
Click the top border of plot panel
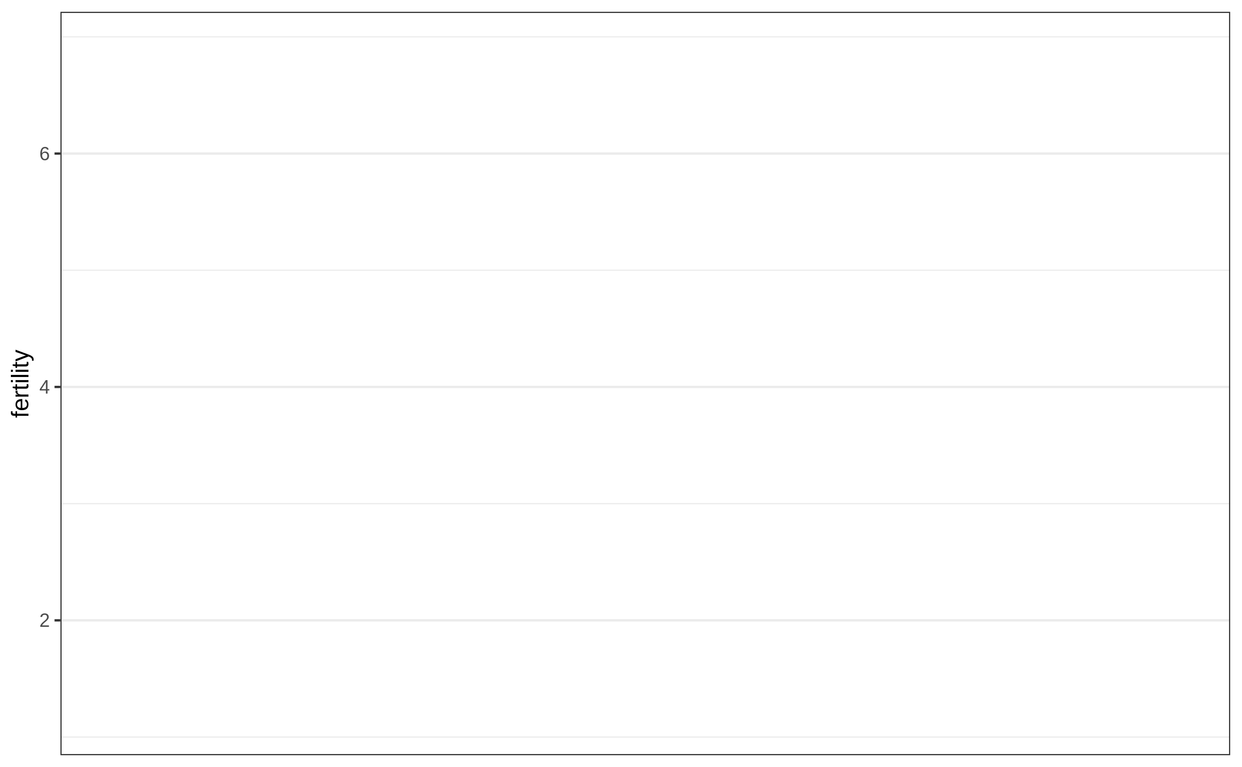point(645,12)
